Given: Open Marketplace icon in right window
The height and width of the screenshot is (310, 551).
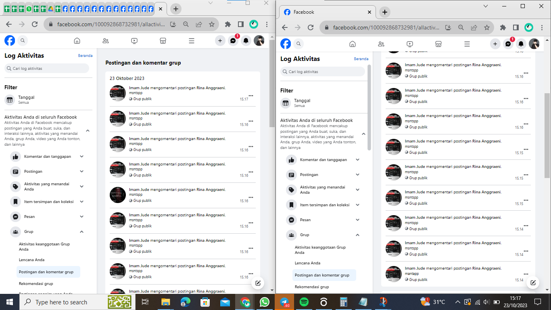Looking at the screenshot, I should tap(438, 44).
